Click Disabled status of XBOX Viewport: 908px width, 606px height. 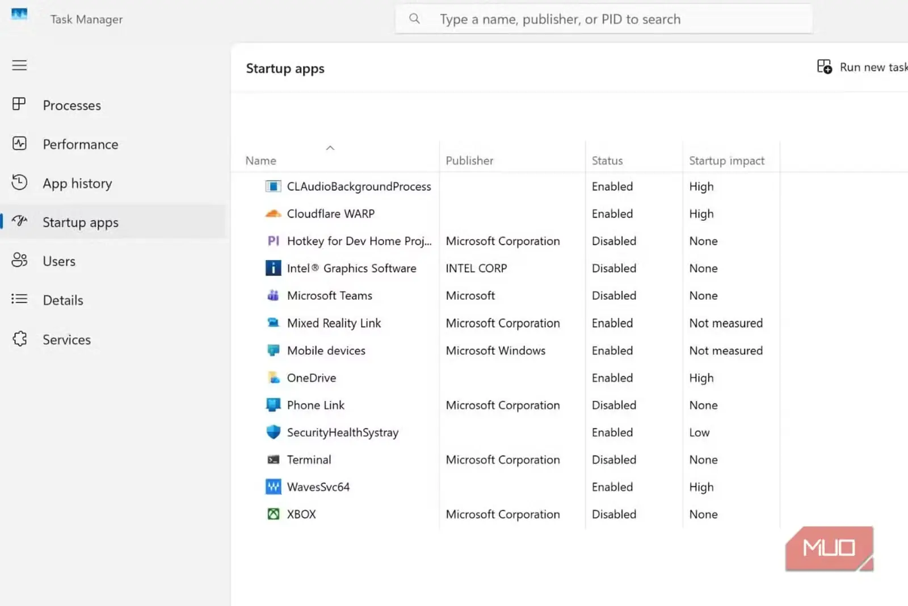click(613, 514)
